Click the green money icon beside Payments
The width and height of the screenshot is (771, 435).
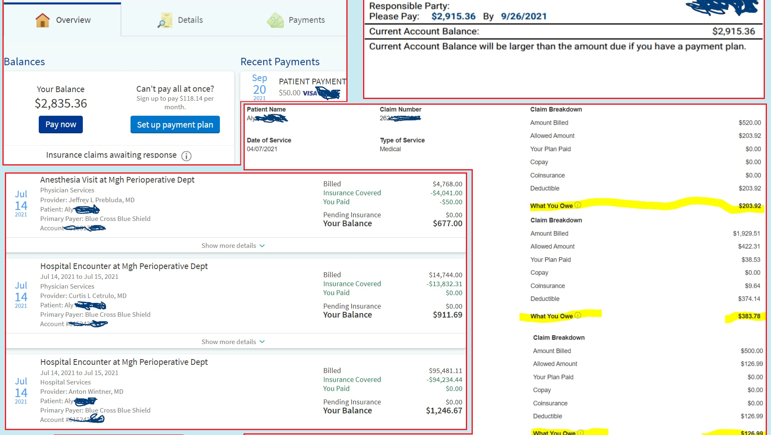pyautogui.click(x=275, y=20)
